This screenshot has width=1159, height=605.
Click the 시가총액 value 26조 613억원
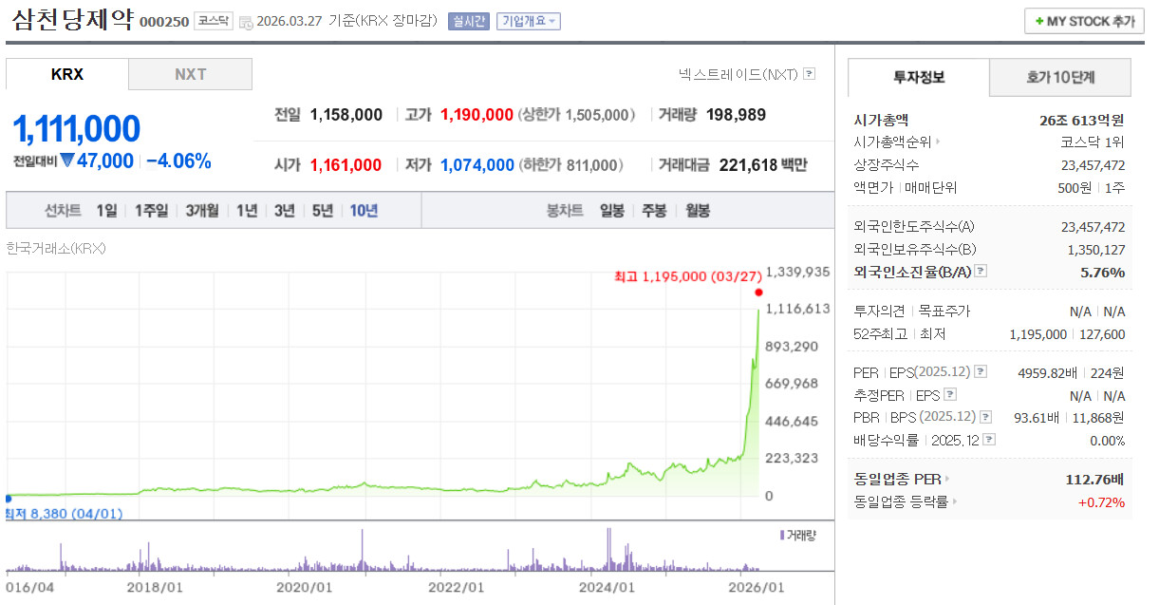click(1082, 120)
